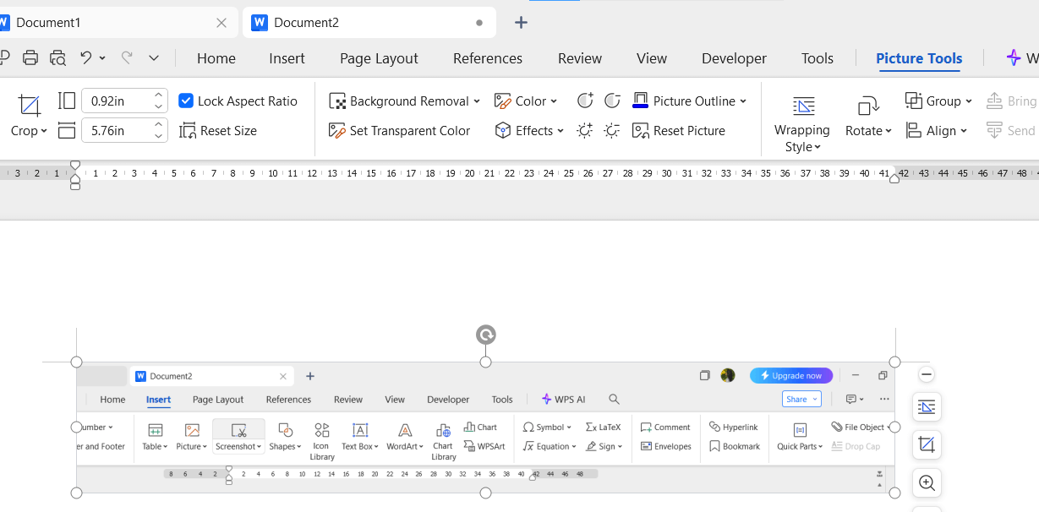The width and height of the screenshot is (1039, 512).
Task: Click the floating magnifier icon beside the picture
Action: 927,483
